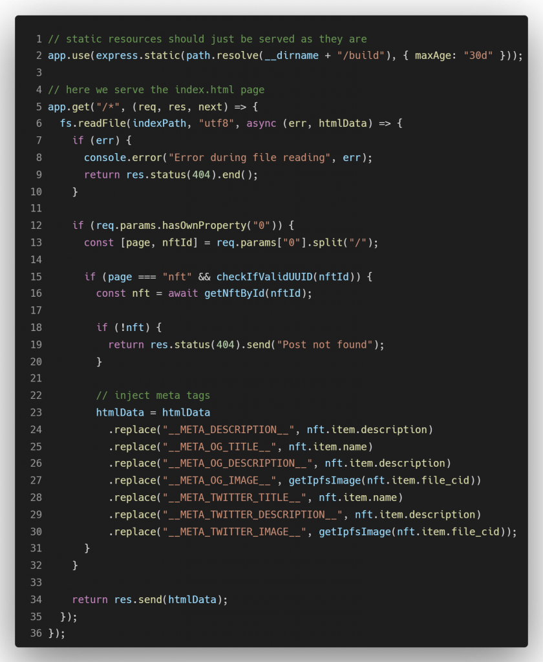Click the string "Error during file reading"
Screen dimensions: 543x662
(250, 158)
